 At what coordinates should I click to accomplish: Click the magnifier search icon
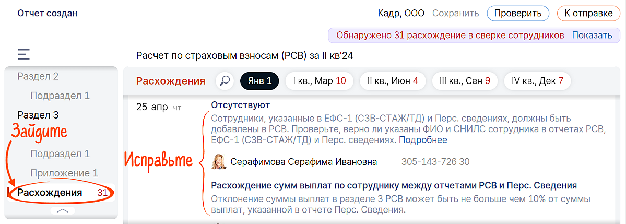tap(225, 81)
